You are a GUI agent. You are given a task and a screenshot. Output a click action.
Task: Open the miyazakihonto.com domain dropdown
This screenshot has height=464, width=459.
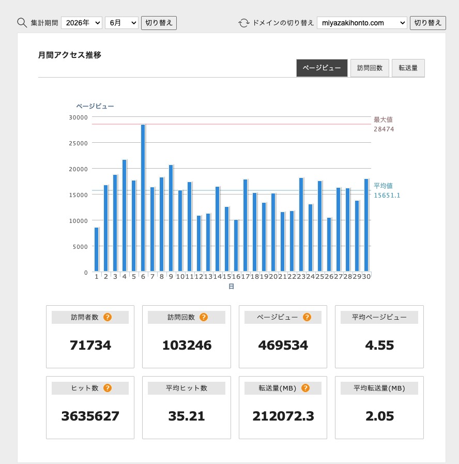(362, 23)
